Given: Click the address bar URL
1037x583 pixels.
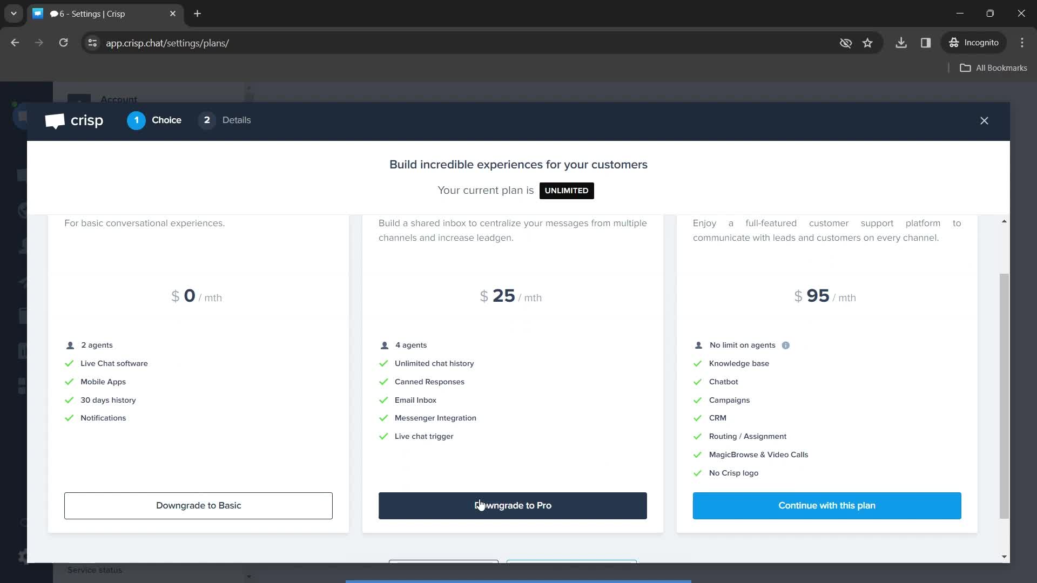Looking at the screenshot, I should tap(167, 43).
